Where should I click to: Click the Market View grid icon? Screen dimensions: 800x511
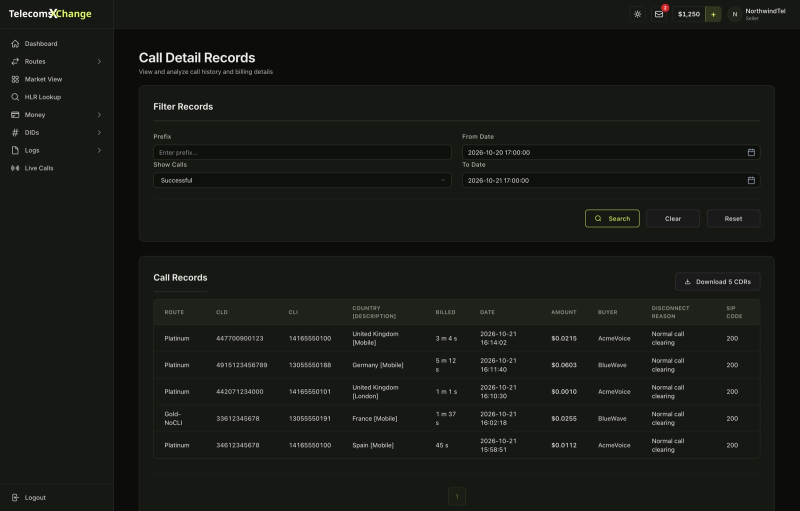pyautogui.click(x=15, y=79)
